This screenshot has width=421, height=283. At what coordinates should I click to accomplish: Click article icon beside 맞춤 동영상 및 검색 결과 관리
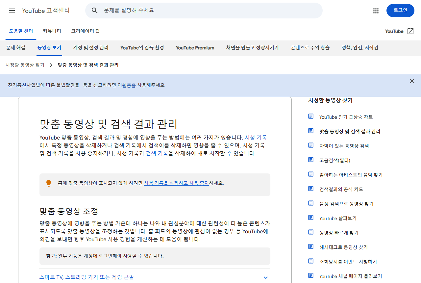click(x=311, y=131)
